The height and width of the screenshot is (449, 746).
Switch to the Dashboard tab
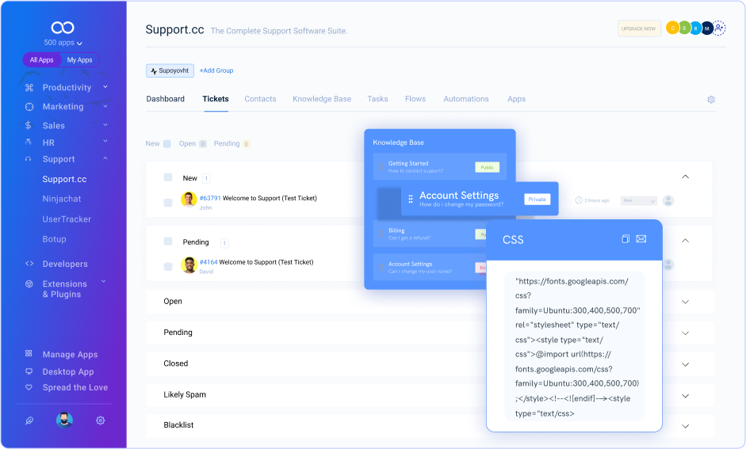point(165,99)
